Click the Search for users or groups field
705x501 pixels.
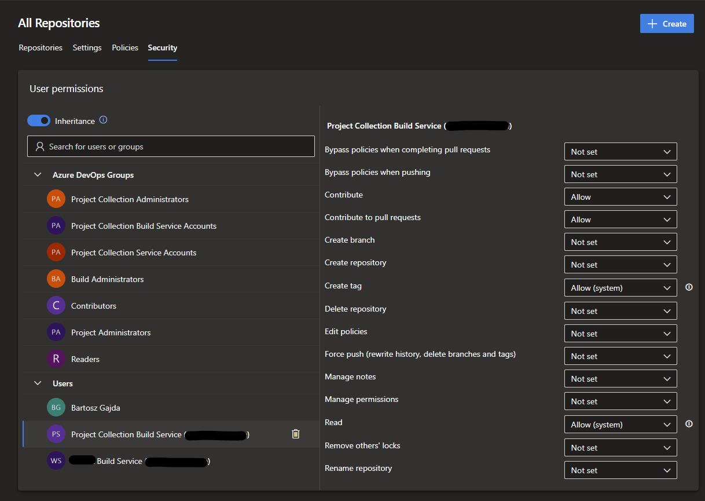coord(171,147)
